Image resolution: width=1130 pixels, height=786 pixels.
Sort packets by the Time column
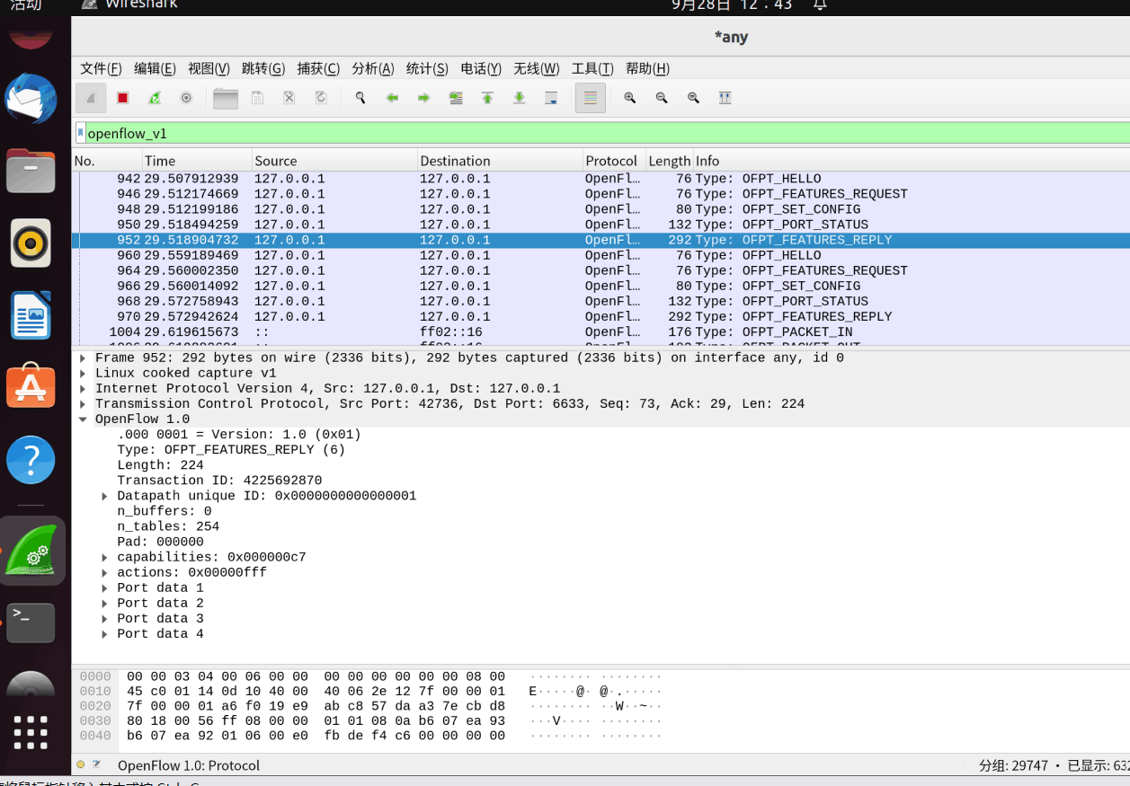click(x=197, y=161)
